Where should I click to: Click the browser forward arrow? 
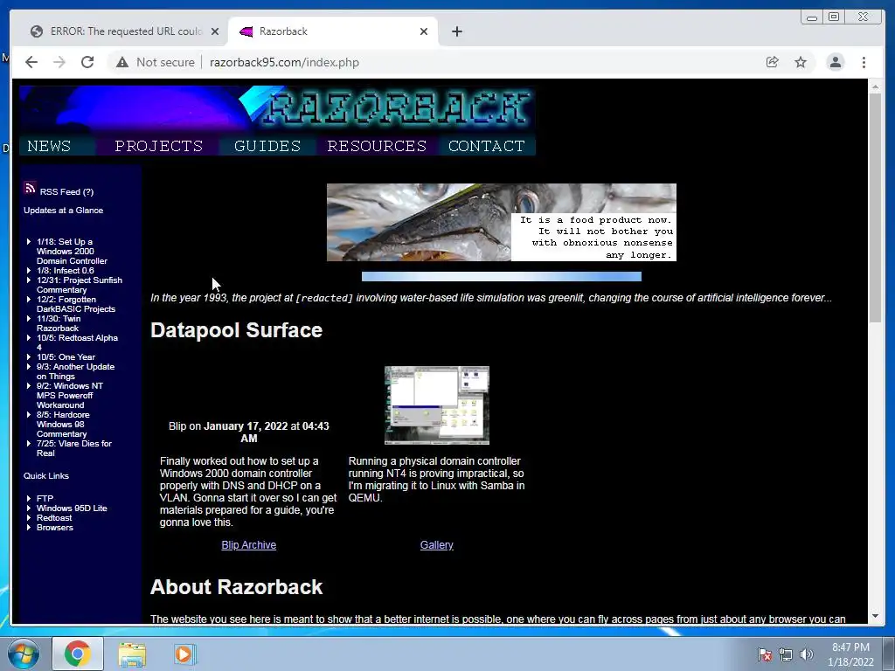pos(59,62)
